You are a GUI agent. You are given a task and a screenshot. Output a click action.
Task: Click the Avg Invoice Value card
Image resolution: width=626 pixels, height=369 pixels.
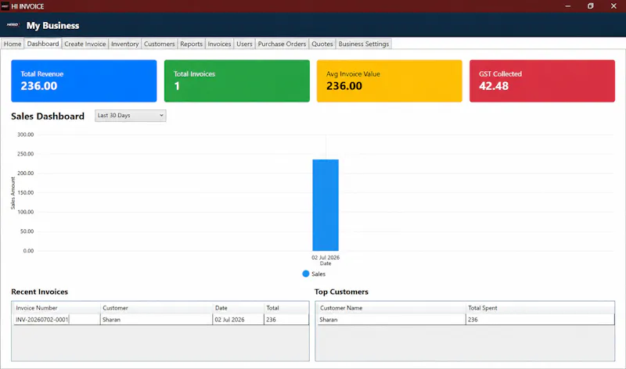[x=389, y=81]
